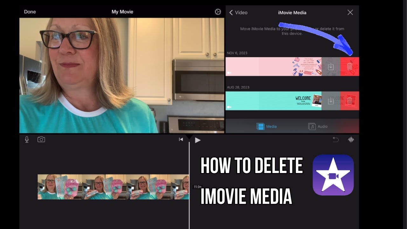Click the viewer video preview
This screenshot has height=229, width=407.
(x=122, y=75)
